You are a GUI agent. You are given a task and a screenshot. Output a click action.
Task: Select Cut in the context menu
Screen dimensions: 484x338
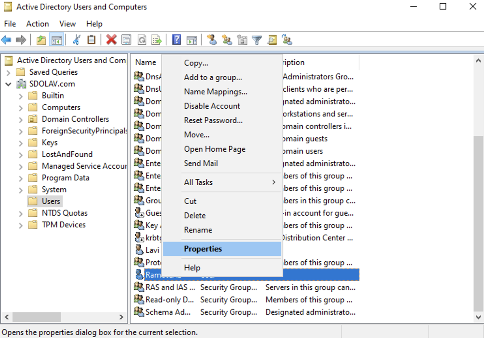[x=222, y=201]
